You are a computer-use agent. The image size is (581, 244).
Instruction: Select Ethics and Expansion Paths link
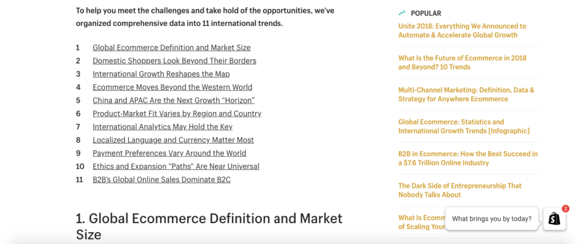[176, 166]
